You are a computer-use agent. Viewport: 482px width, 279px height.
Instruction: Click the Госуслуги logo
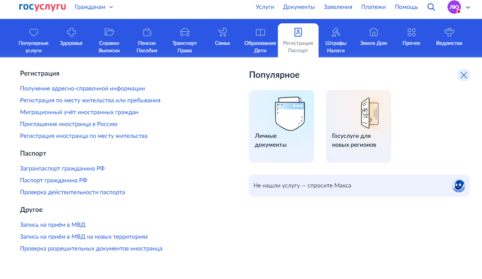pyautogui.click(x=43, y=7)
